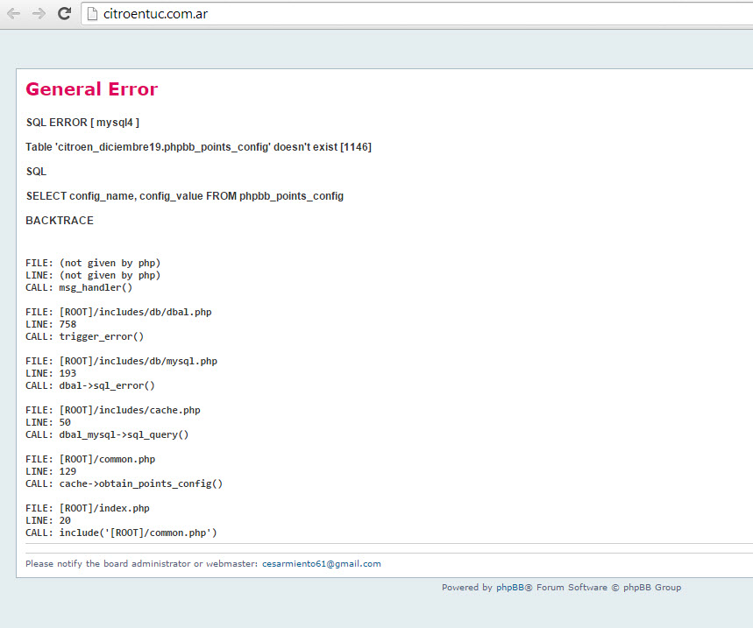Viewport: 753px width, 628px height.
Task: Click the SQL ERROR [ mysql4 ] text
Action: pos(82,123)
